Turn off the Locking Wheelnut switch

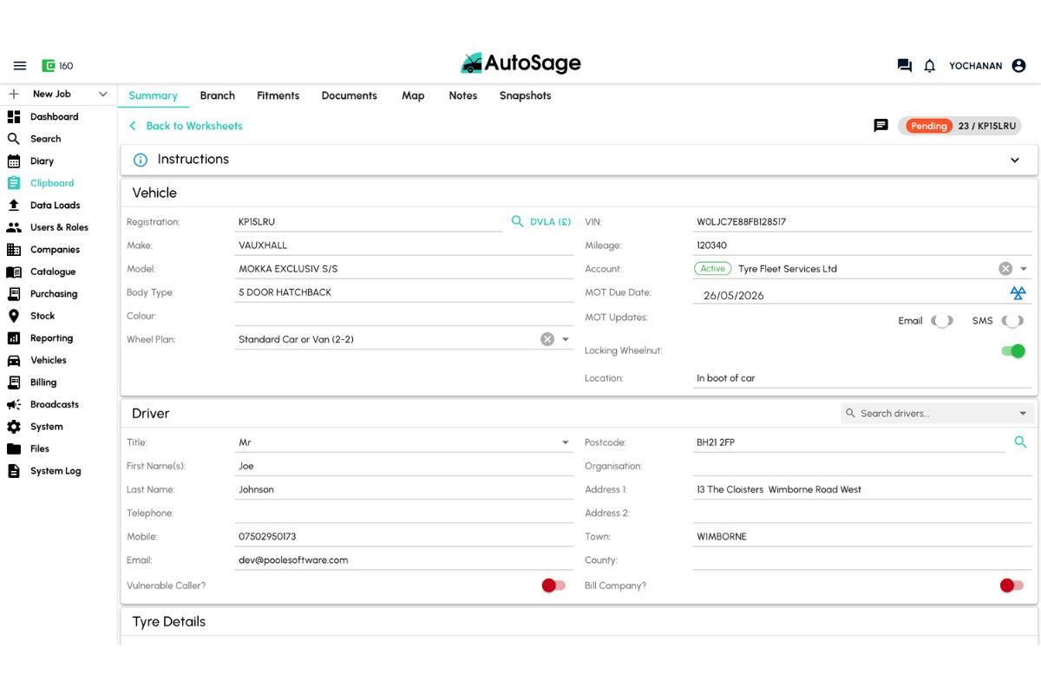tap(1012, 351)
